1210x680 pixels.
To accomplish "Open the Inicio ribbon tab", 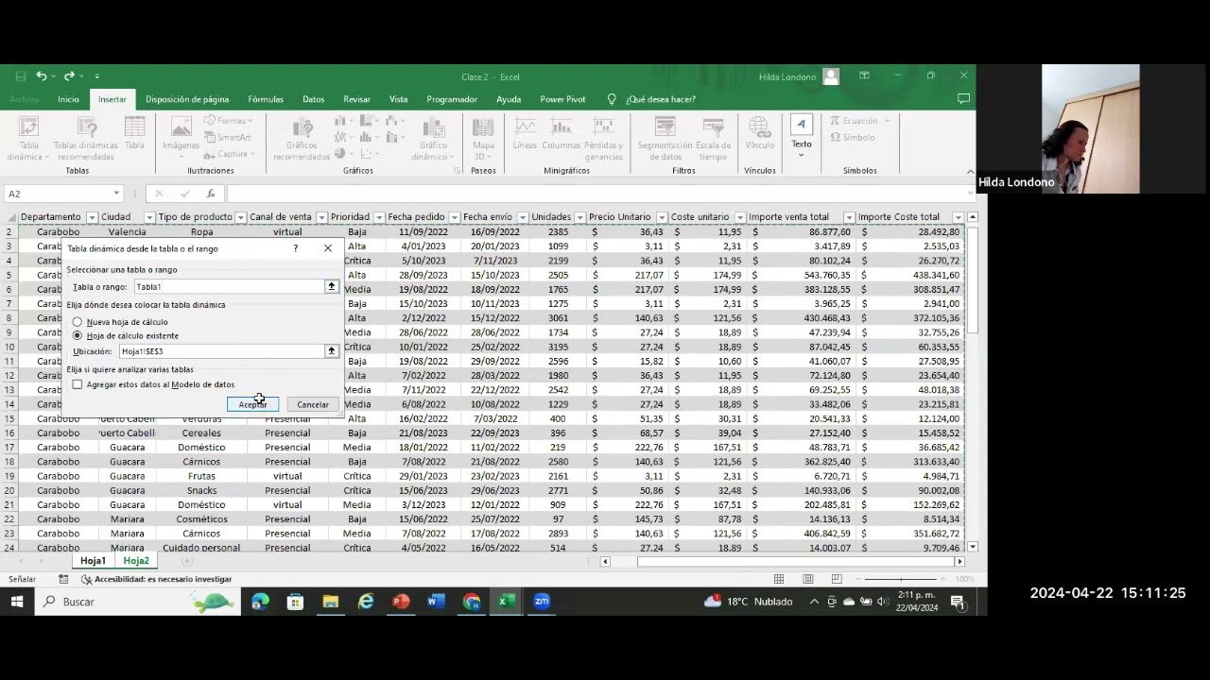I will [x=68, y=99].
